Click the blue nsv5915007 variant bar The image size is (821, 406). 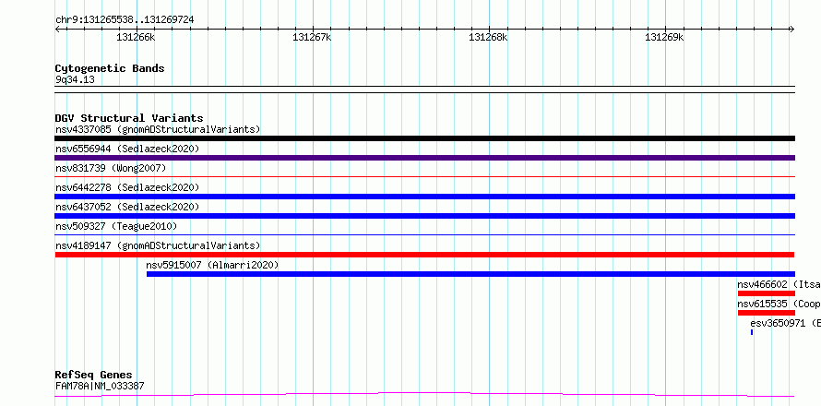[x=470, y=274]
